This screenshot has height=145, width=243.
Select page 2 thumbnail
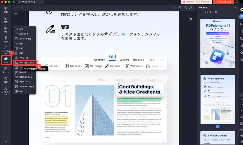point(217,100)
